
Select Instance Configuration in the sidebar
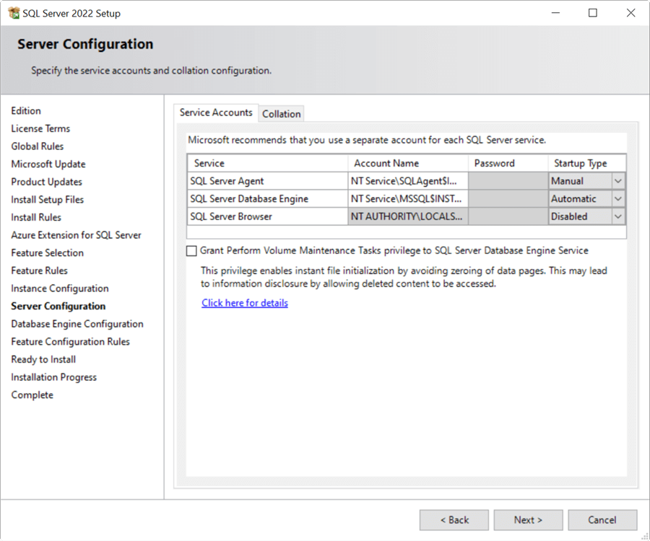pyautogui.click(x=59, y=288)
